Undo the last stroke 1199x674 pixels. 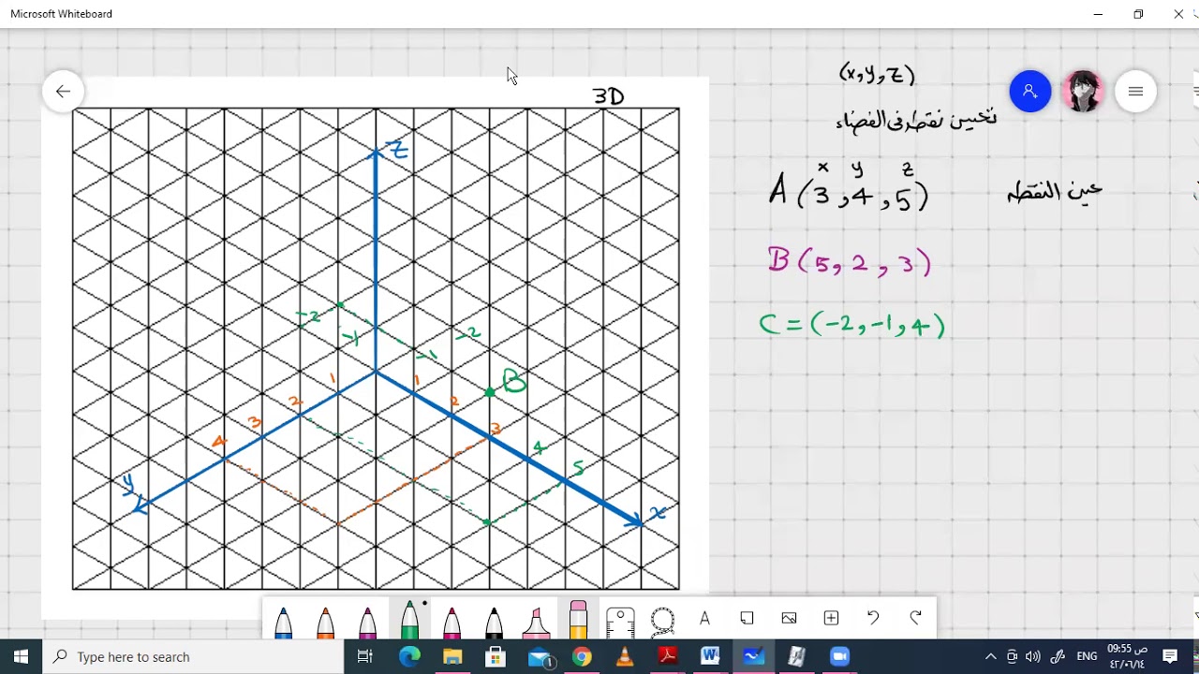[873, 618]
